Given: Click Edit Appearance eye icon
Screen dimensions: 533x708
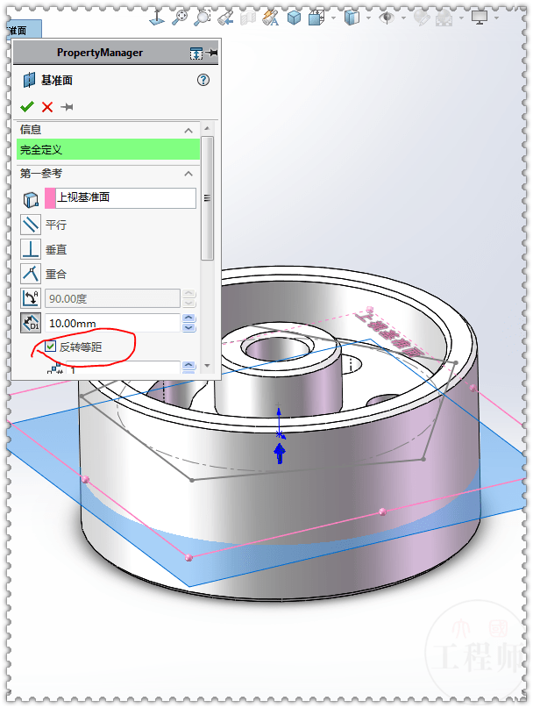Looking at the screenshot, I should tap(387, 18).
